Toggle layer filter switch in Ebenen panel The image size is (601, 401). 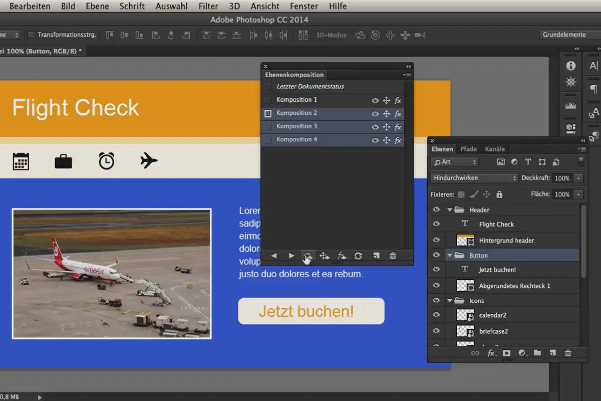coord(581,161)
